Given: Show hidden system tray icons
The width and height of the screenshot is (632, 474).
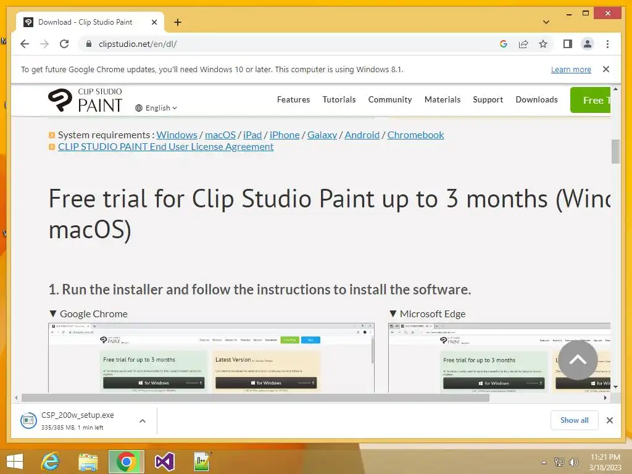Looking at the screenshot, I should (x=544, y=462).
